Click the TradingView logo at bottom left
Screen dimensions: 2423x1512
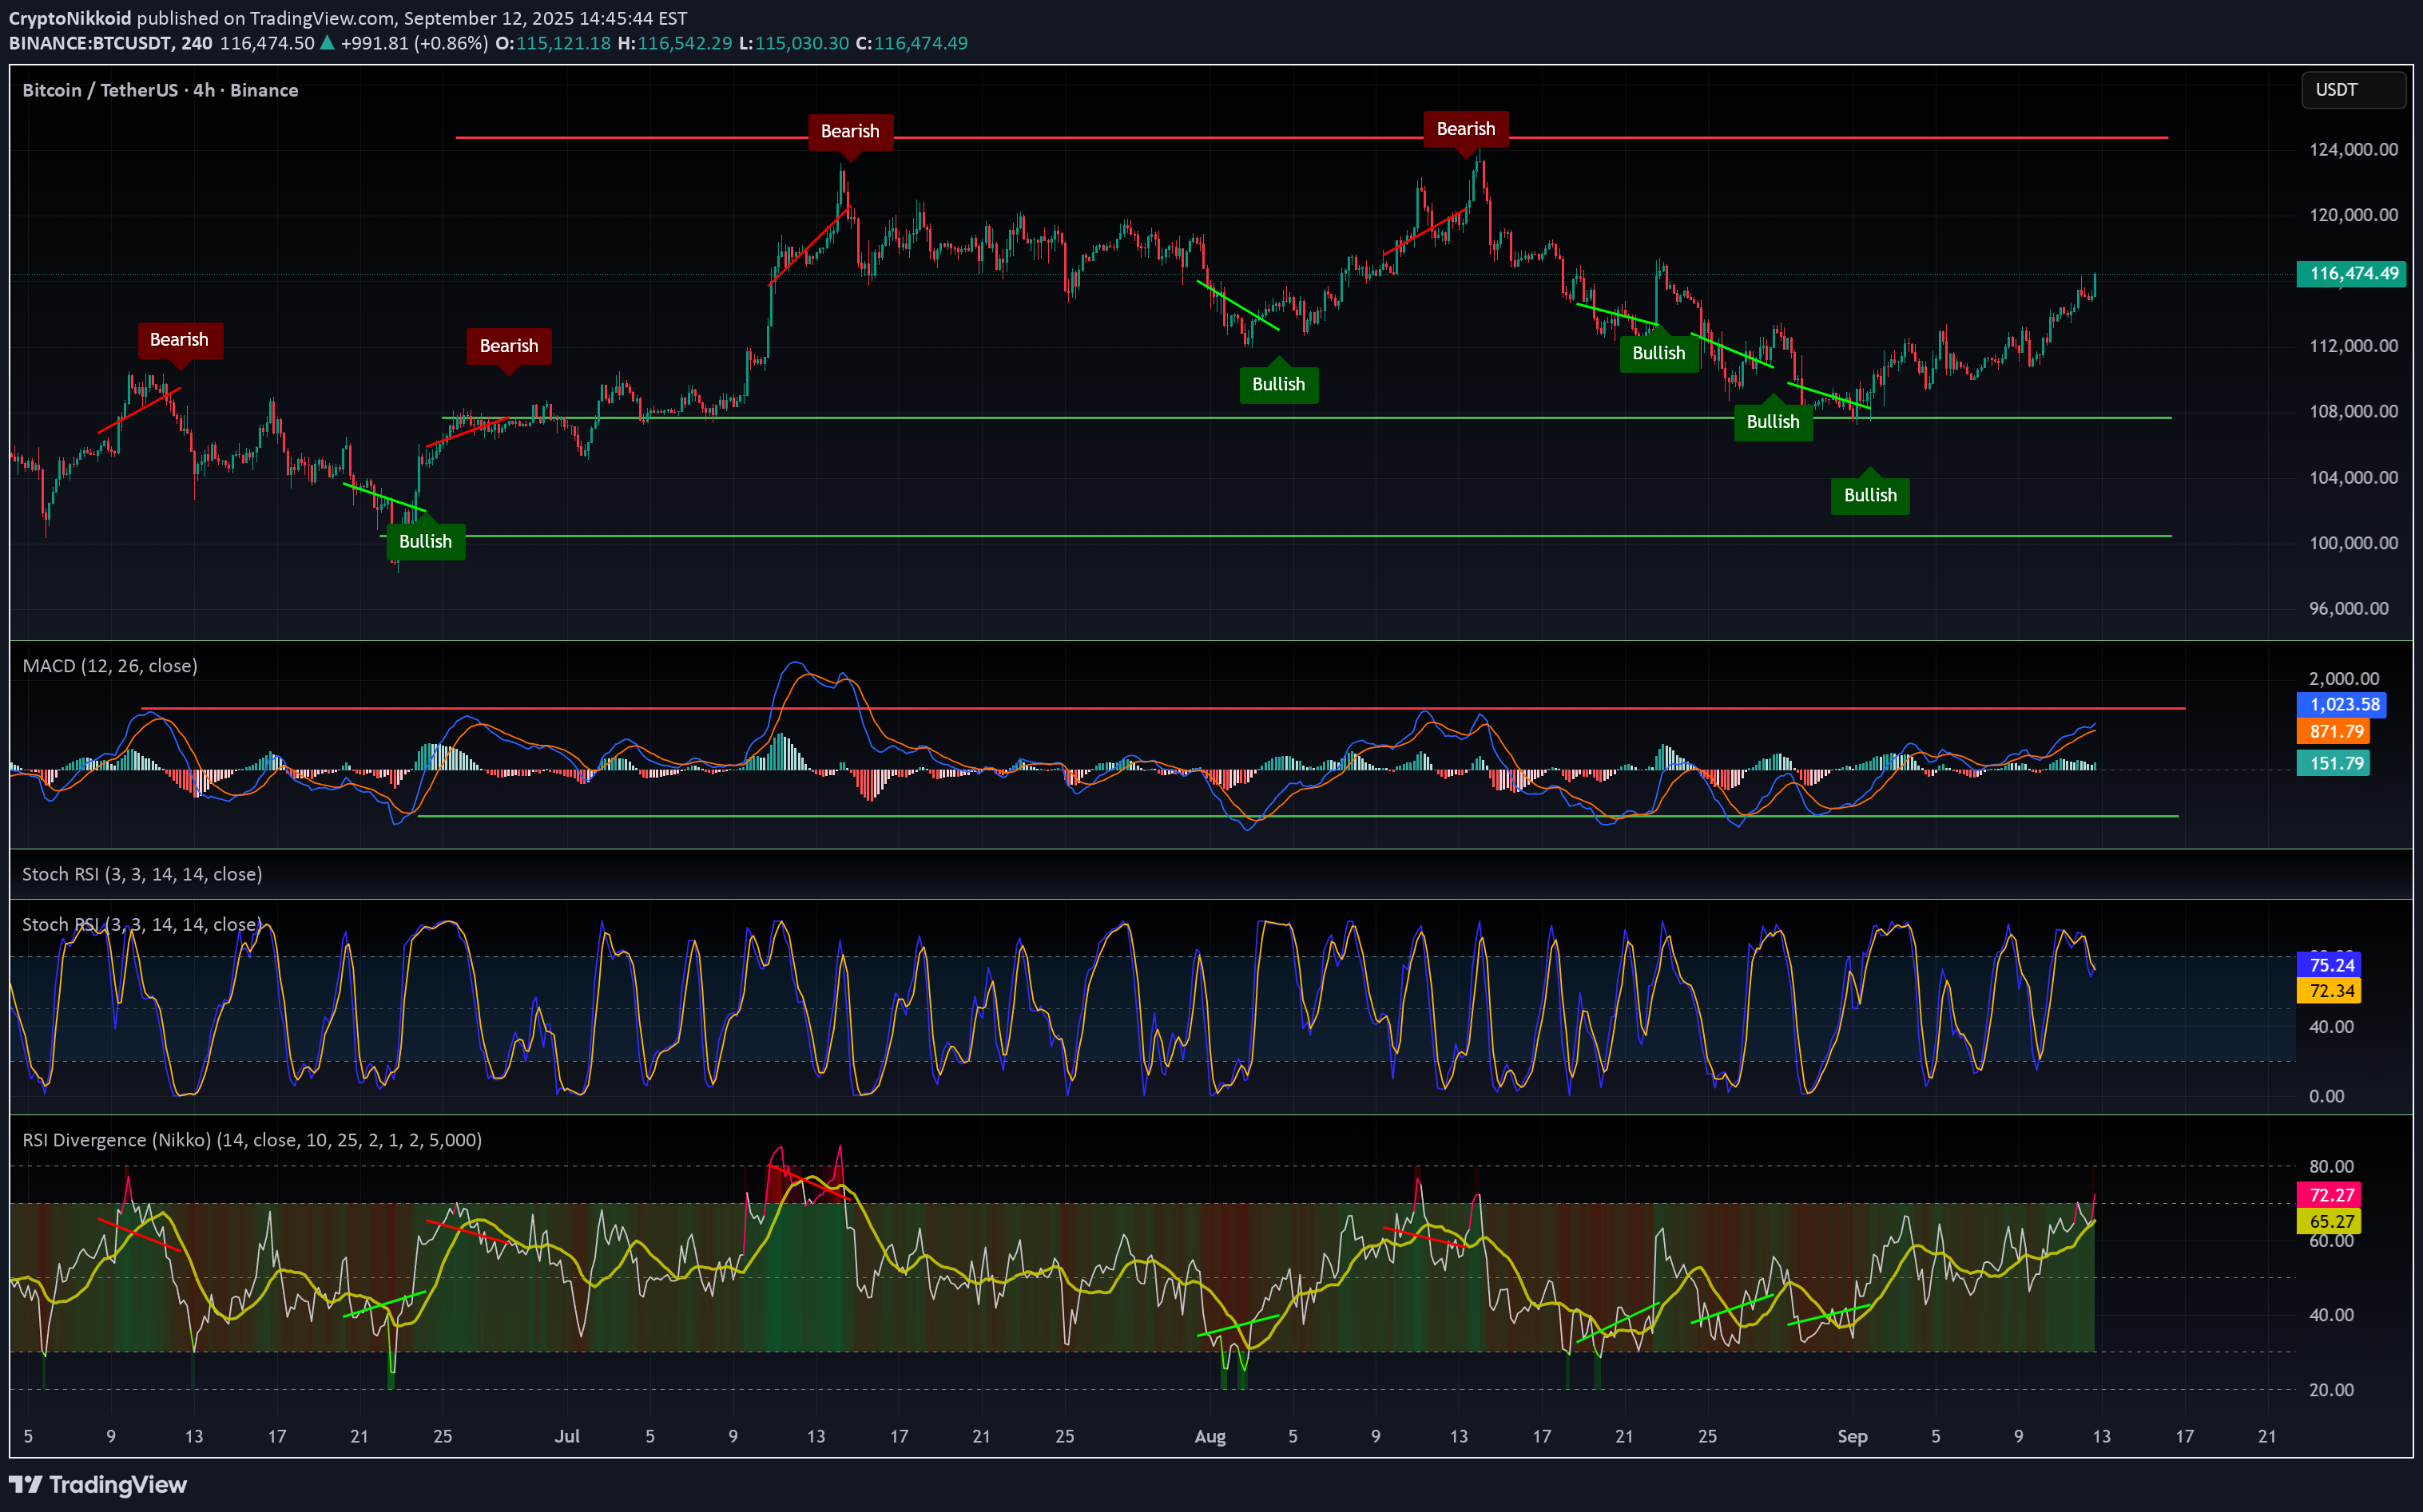98,1484
